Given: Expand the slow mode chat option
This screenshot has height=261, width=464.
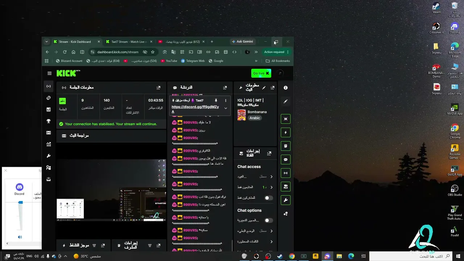Looking at the screenshot, I should point(255,231).
